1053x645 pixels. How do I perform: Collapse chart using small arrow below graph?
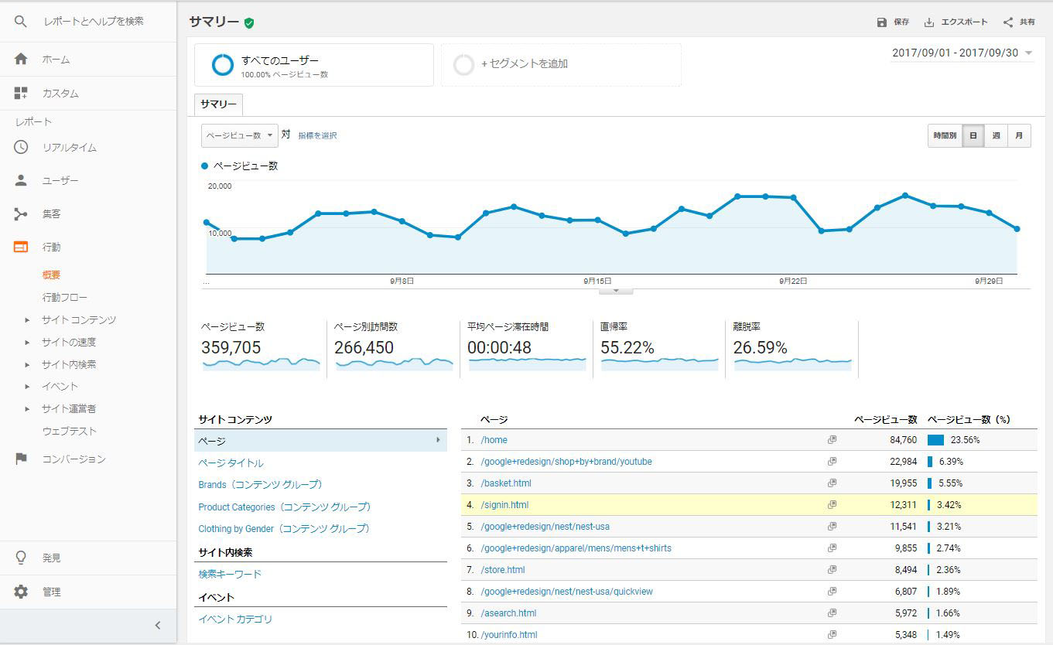pyautogui.click(x=616, y=291)
